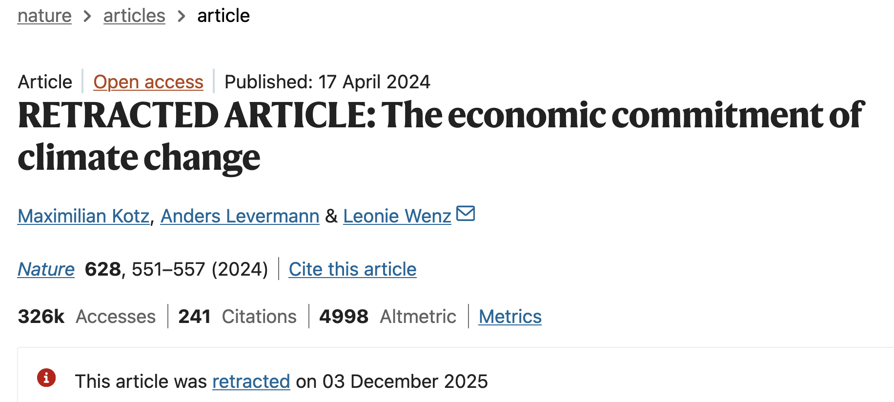The height and width of the screenshot is (402, 894).
Task: Click Cite this article
Action: click(352, 269)
